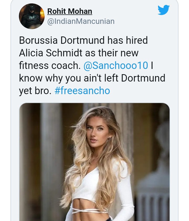Click the words "Borussia Dortmund" in tweet
Screen dimensions: 189x221
coord(62,40)
